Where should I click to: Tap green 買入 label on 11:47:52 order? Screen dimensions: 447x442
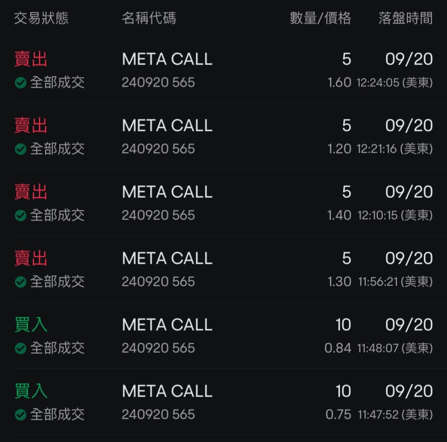click(x=31, y=391)
